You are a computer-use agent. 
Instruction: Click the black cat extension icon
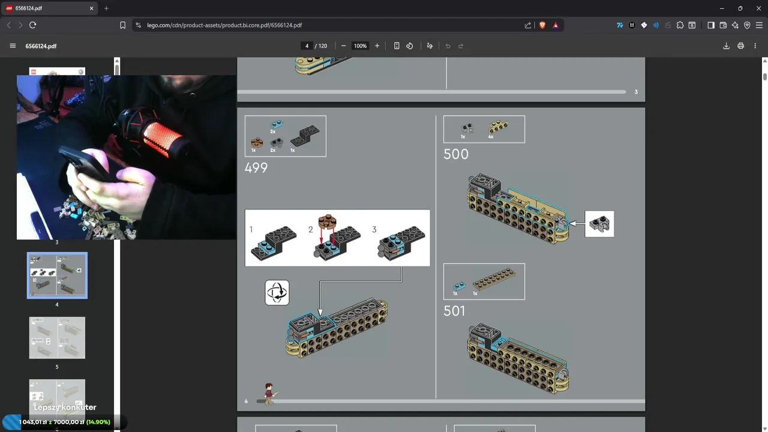(x=632, y=25)
